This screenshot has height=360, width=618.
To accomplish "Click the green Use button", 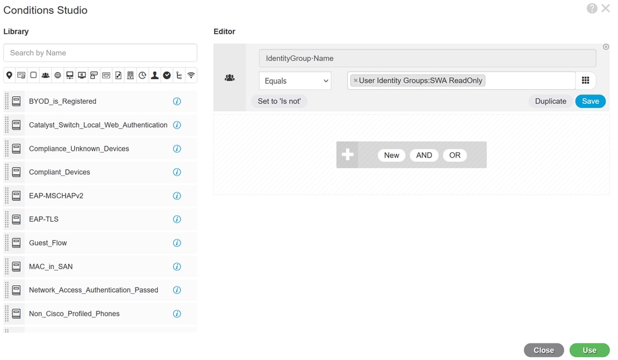I will pos(589,350).
